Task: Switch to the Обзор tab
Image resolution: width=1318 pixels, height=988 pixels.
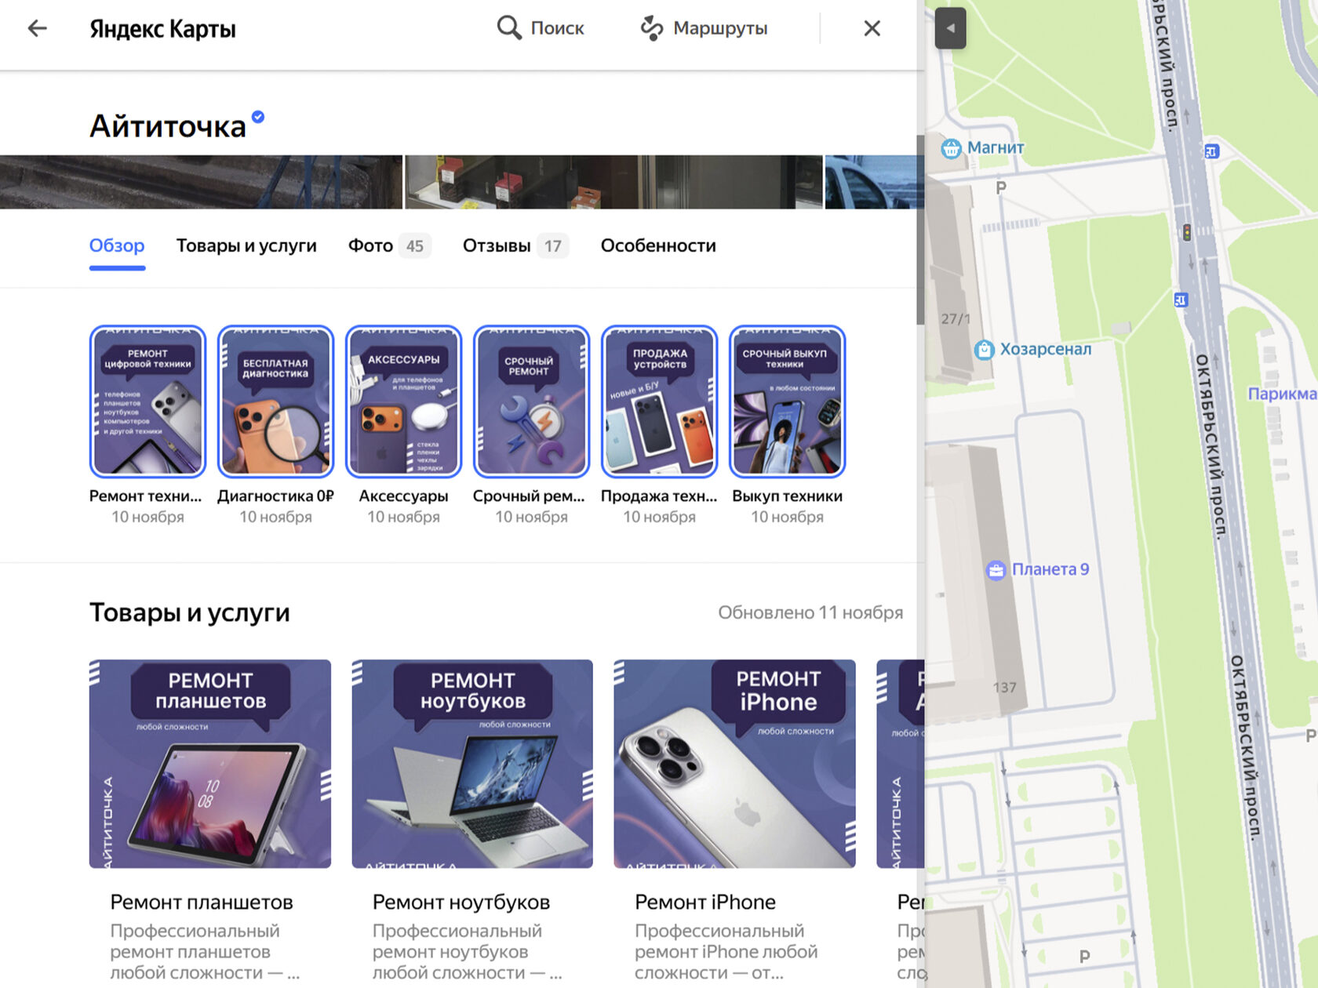Action: coord(117,245)
